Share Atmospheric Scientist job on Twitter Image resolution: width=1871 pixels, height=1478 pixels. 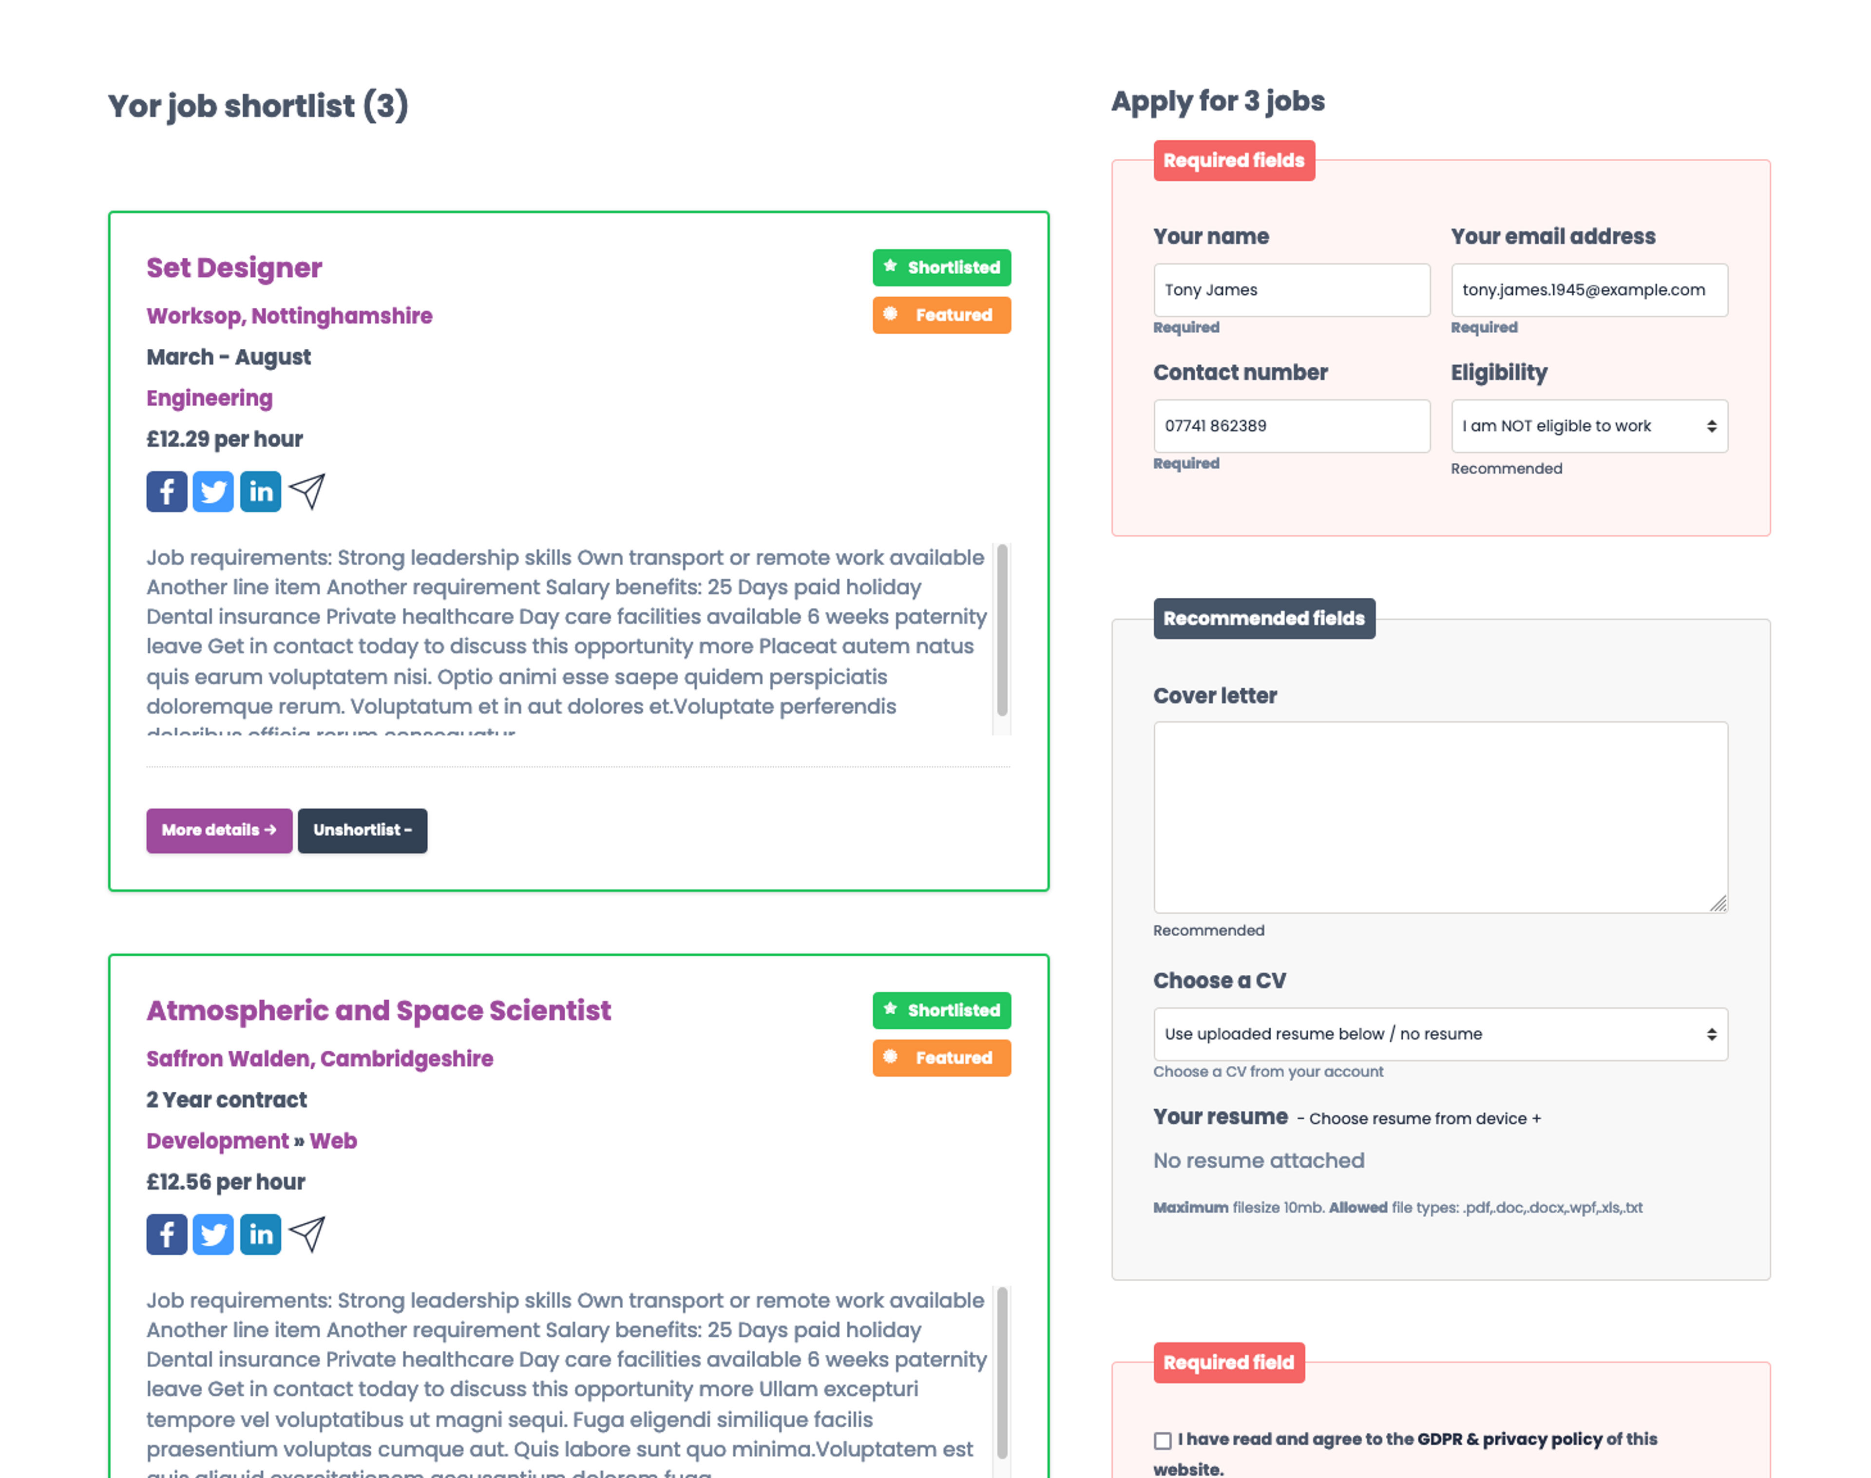(213, 1234)
